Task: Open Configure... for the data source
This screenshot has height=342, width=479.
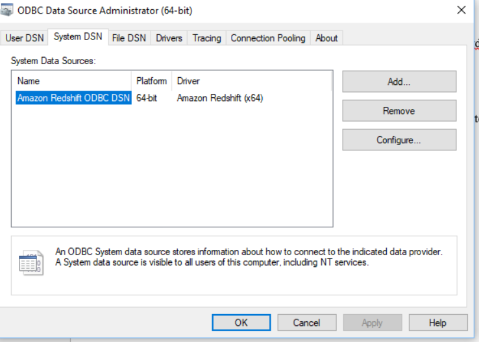Action: pyautogui.click(x=399, y=140)
